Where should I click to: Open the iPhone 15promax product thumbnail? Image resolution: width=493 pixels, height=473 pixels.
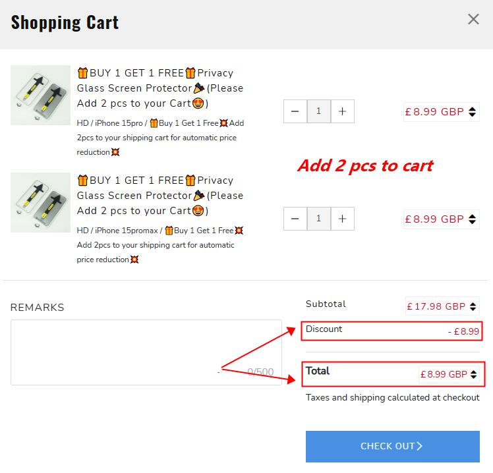pos(40,202)
